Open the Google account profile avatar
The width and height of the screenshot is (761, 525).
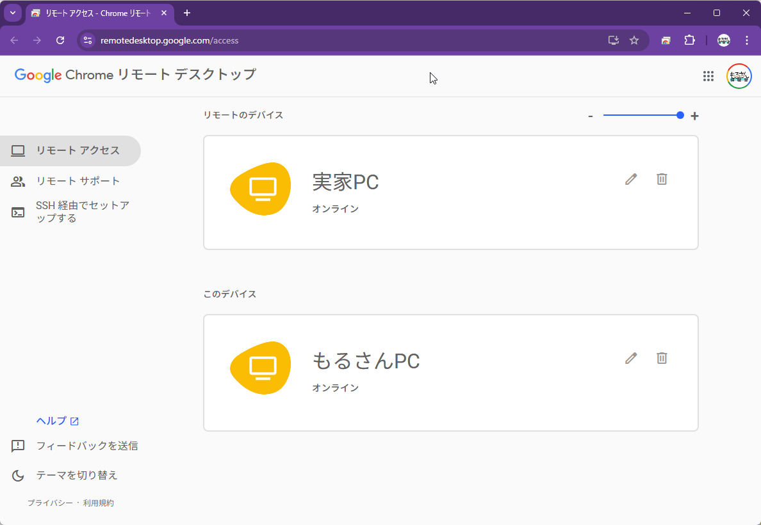coord(739,76)
